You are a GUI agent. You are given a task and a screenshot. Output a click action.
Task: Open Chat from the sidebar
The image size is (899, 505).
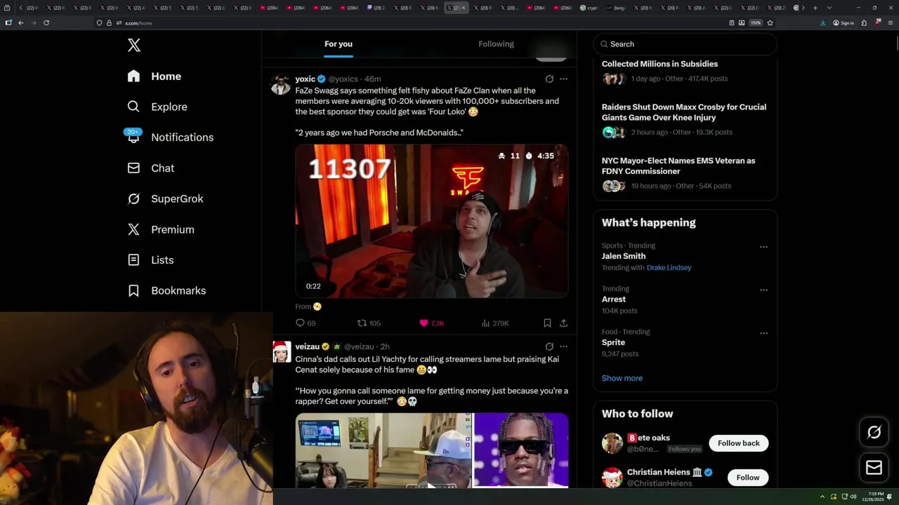click(151, 168)
